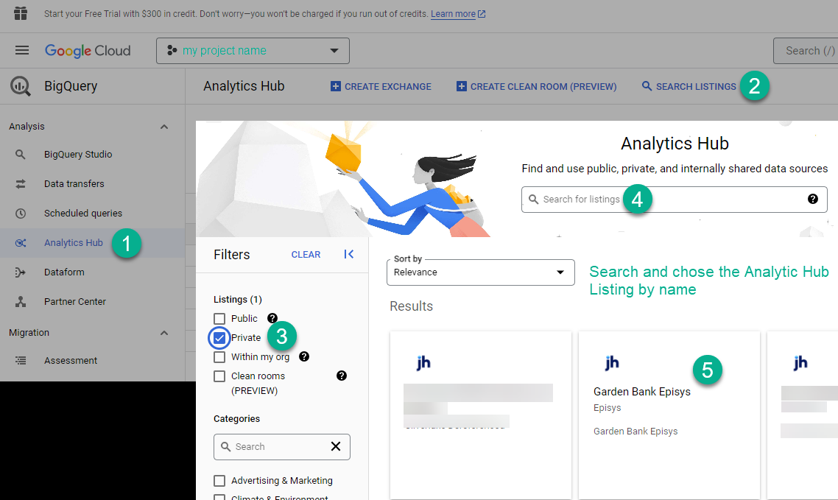Enable the Public listings checkbox
838x500 pixels.
pyautogui.click(x=219, y=319)
